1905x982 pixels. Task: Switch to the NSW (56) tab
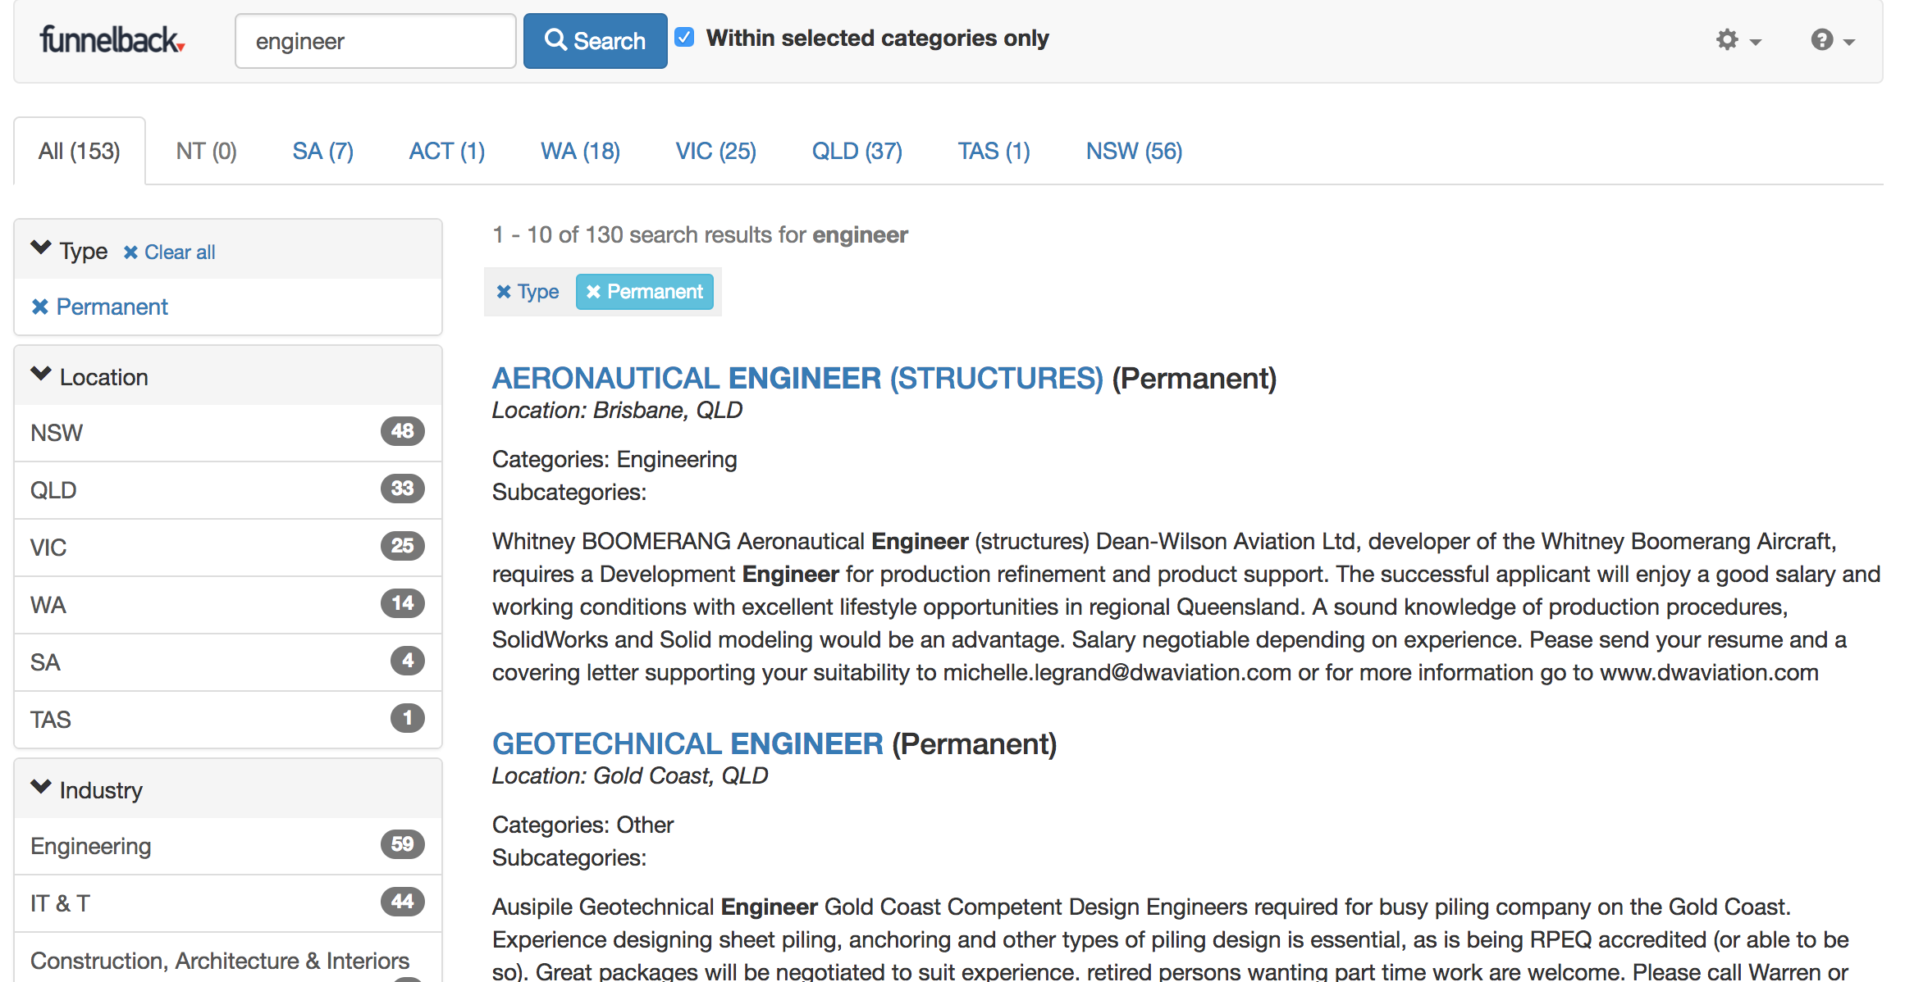coord(1133,151)
